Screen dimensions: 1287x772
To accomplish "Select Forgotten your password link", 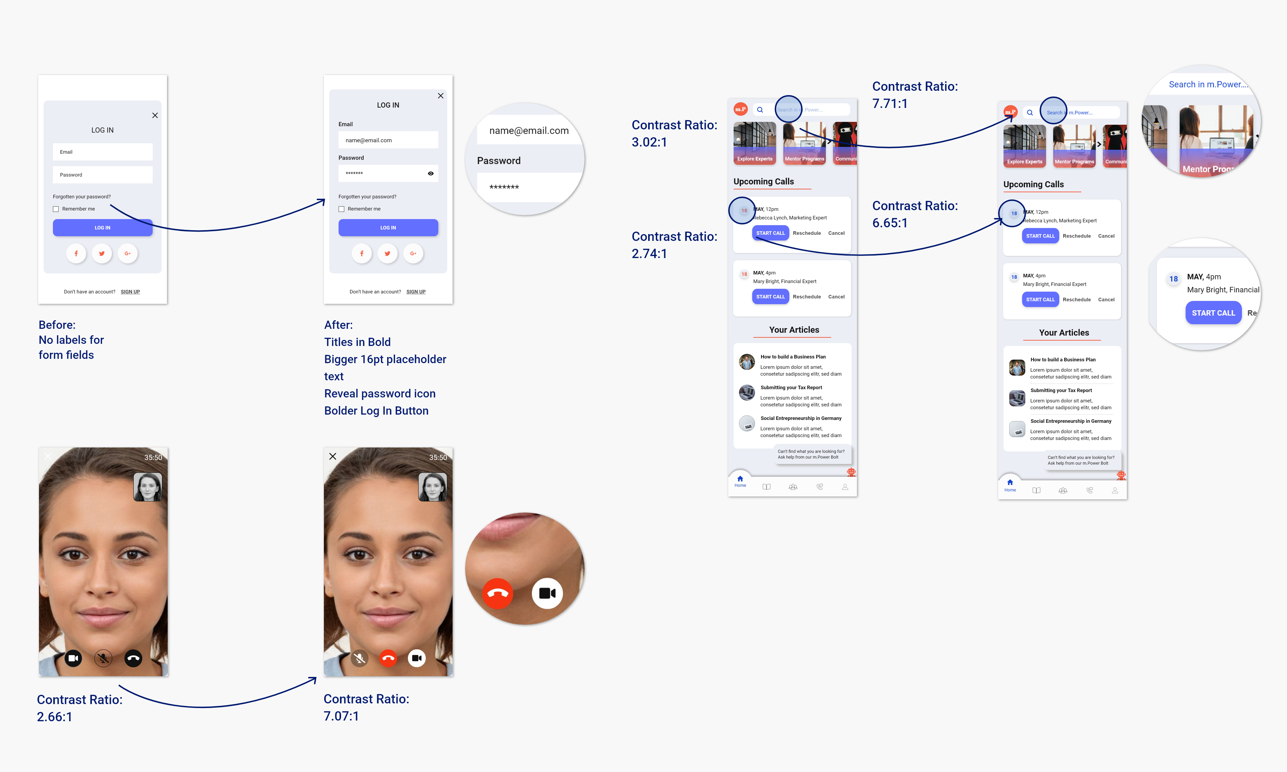I will tap(367, 197).
